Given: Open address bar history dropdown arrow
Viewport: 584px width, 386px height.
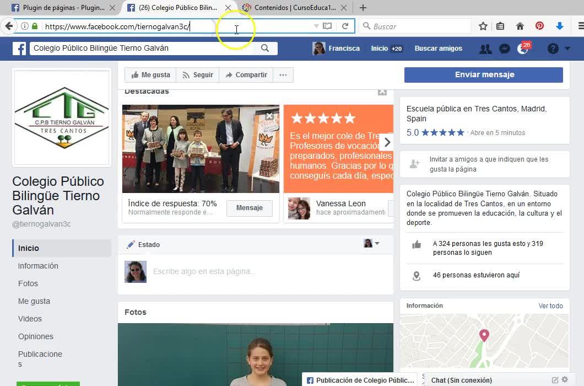Looking at the screenshot, I should tap(316, 26).
